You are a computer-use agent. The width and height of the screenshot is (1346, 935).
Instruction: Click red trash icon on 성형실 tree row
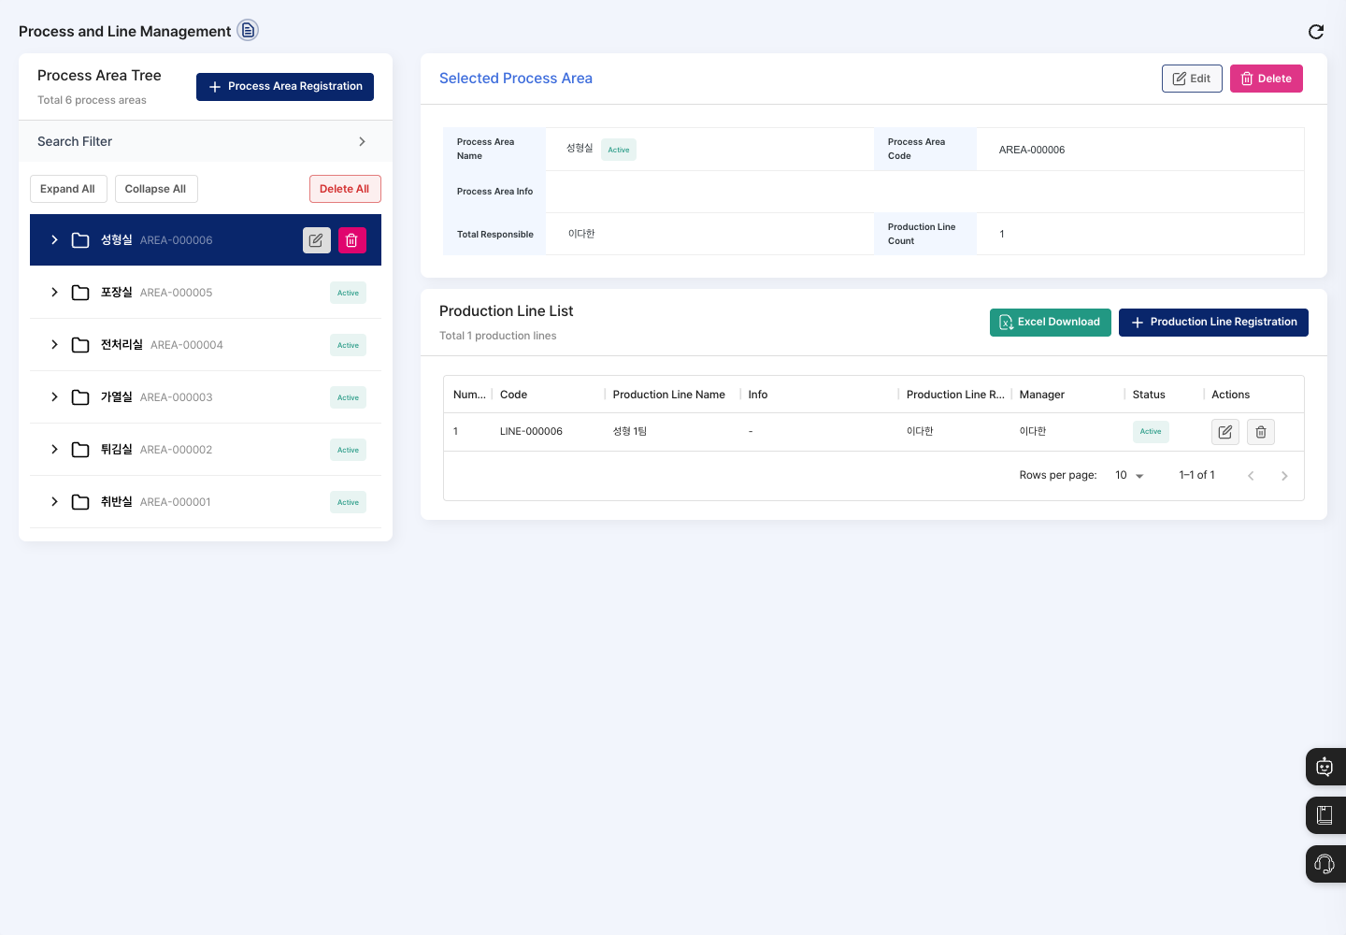click(351, 240)
